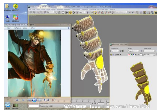This screenshot has height=111, width=159.
Task: Toggle the blue channel in render window
Action: [x=134, y=55]
